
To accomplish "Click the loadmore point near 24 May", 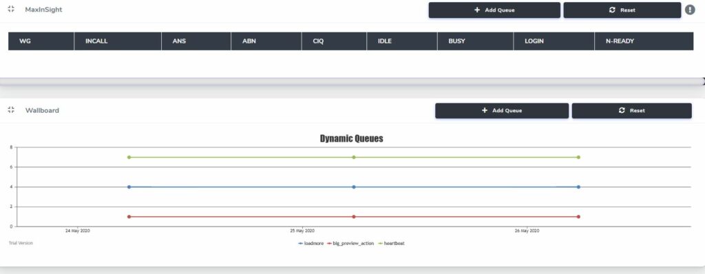I will coord(129,187).
